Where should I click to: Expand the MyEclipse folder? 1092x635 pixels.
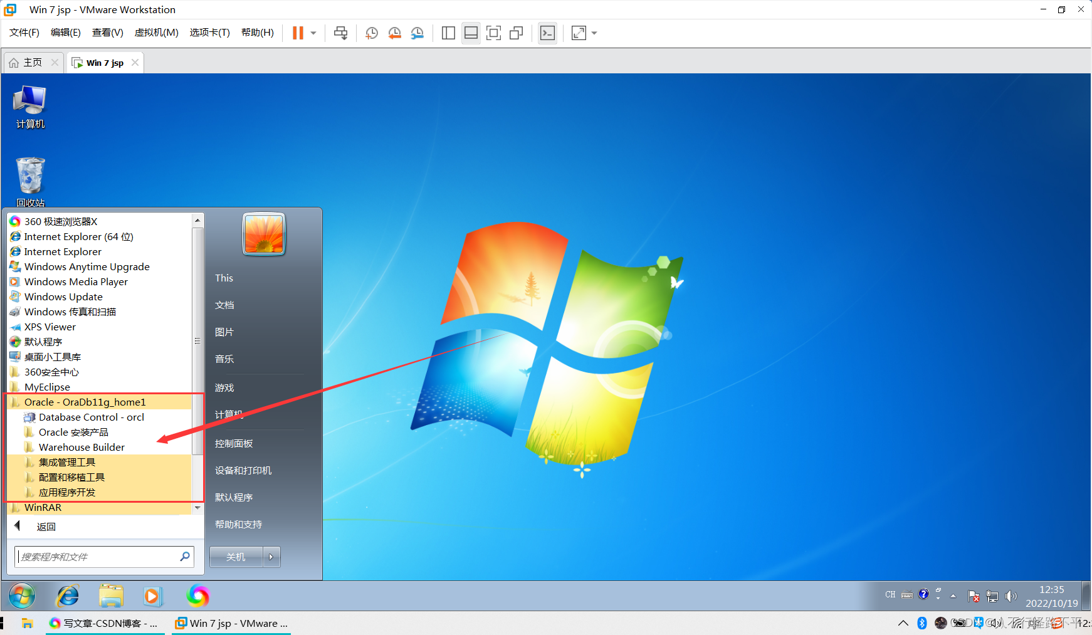point(100,387)
